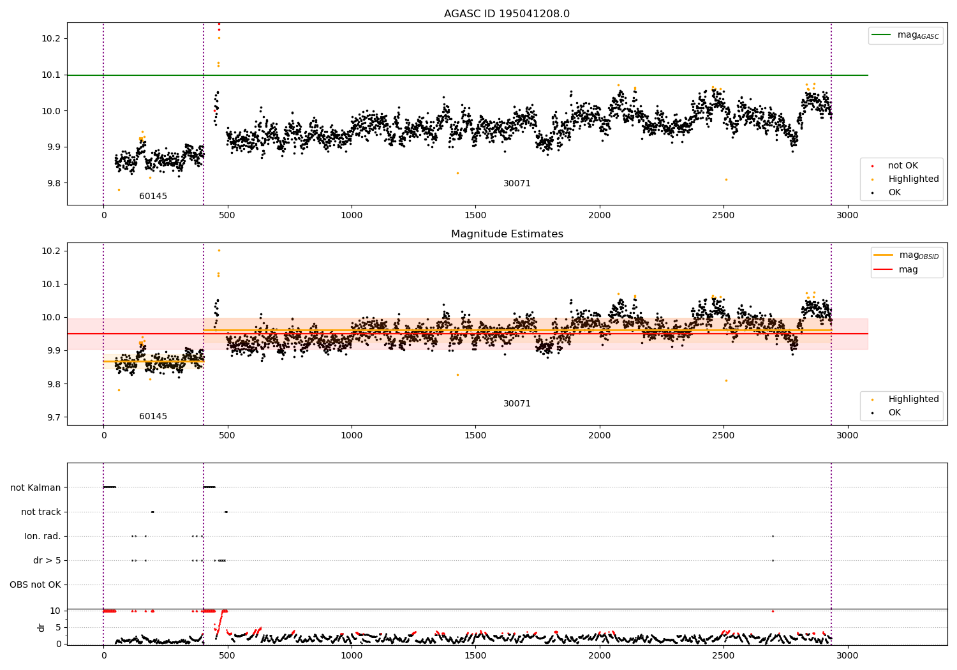
Task: Click the 'OBS not OK' row label
Action: pos(35,584)
